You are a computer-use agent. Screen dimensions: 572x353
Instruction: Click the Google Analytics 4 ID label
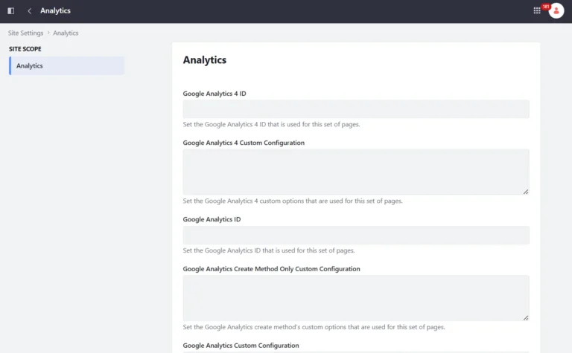pos(214,94)
